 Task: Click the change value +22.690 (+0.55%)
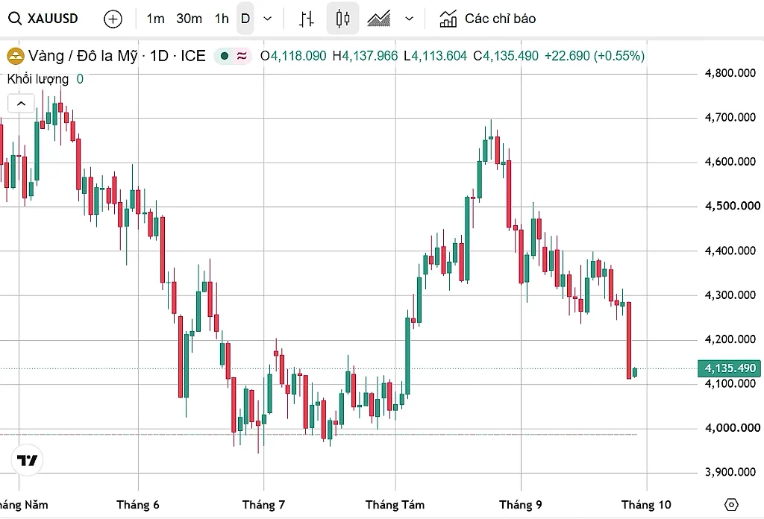click(595, 56)
